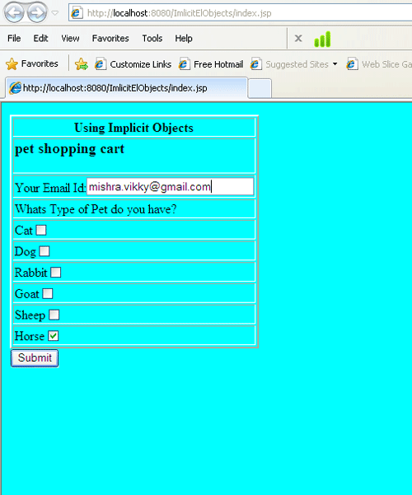The height and width of the screenshot is (495, 412).
Task: Click the green signal bars icon
Action: tap(322, 40)
